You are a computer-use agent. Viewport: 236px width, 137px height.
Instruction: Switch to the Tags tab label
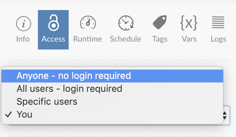[160, 39]
